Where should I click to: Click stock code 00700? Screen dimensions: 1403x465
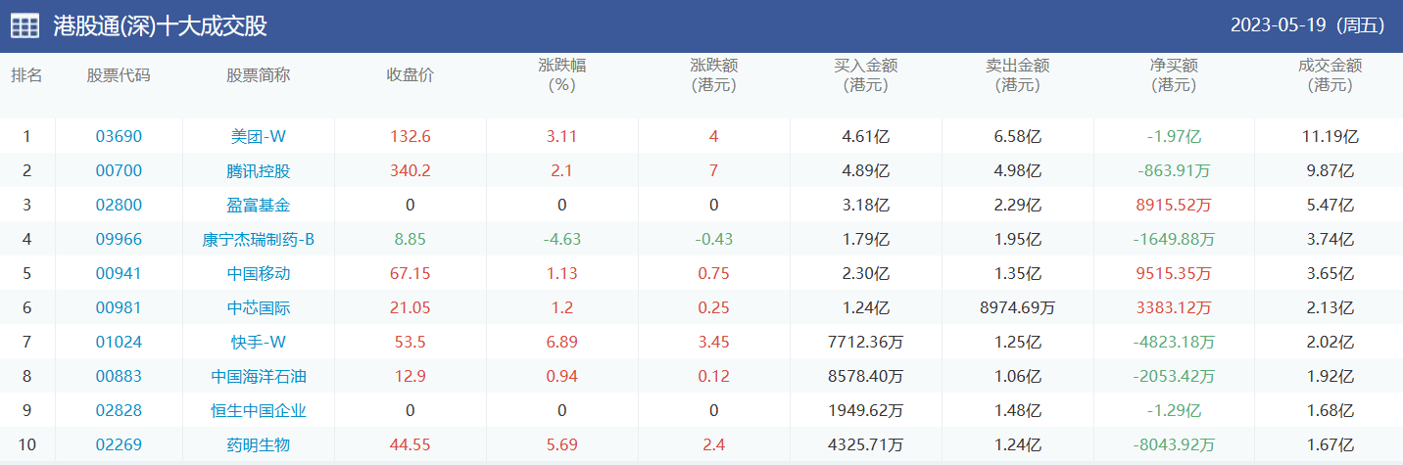(119, 171)
